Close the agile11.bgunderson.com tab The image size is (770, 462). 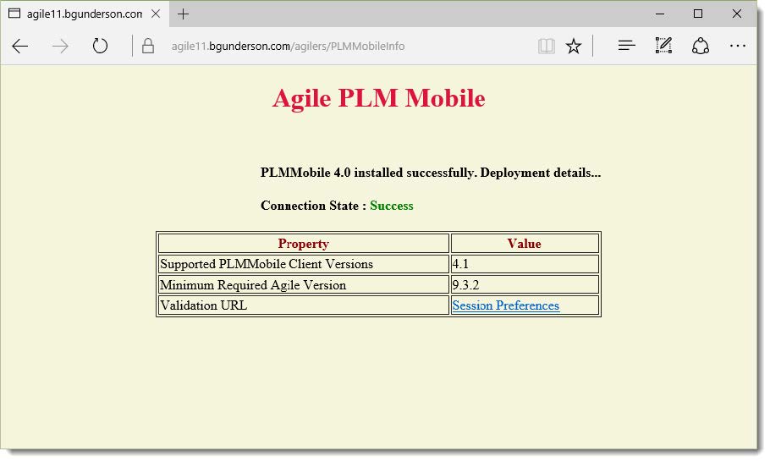[x=156, y=14]
